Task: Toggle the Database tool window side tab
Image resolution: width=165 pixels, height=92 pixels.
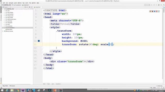Action: click(164, 10)
